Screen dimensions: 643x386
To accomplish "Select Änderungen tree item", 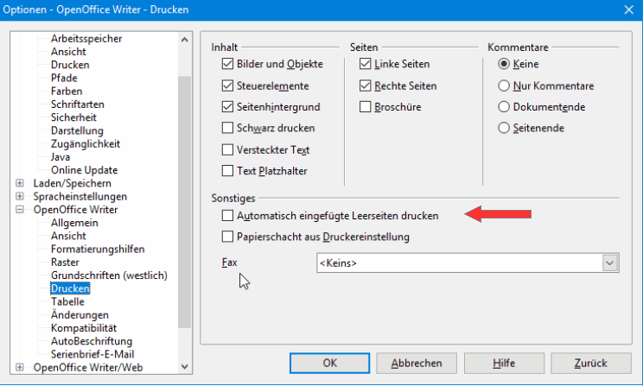I will [80, 314].
